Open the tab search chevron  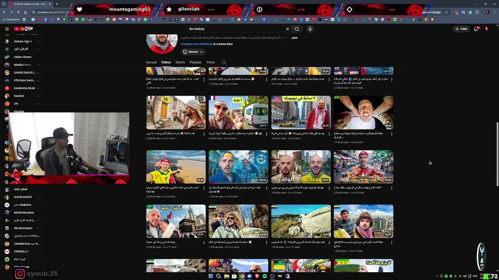pos(3,4)
